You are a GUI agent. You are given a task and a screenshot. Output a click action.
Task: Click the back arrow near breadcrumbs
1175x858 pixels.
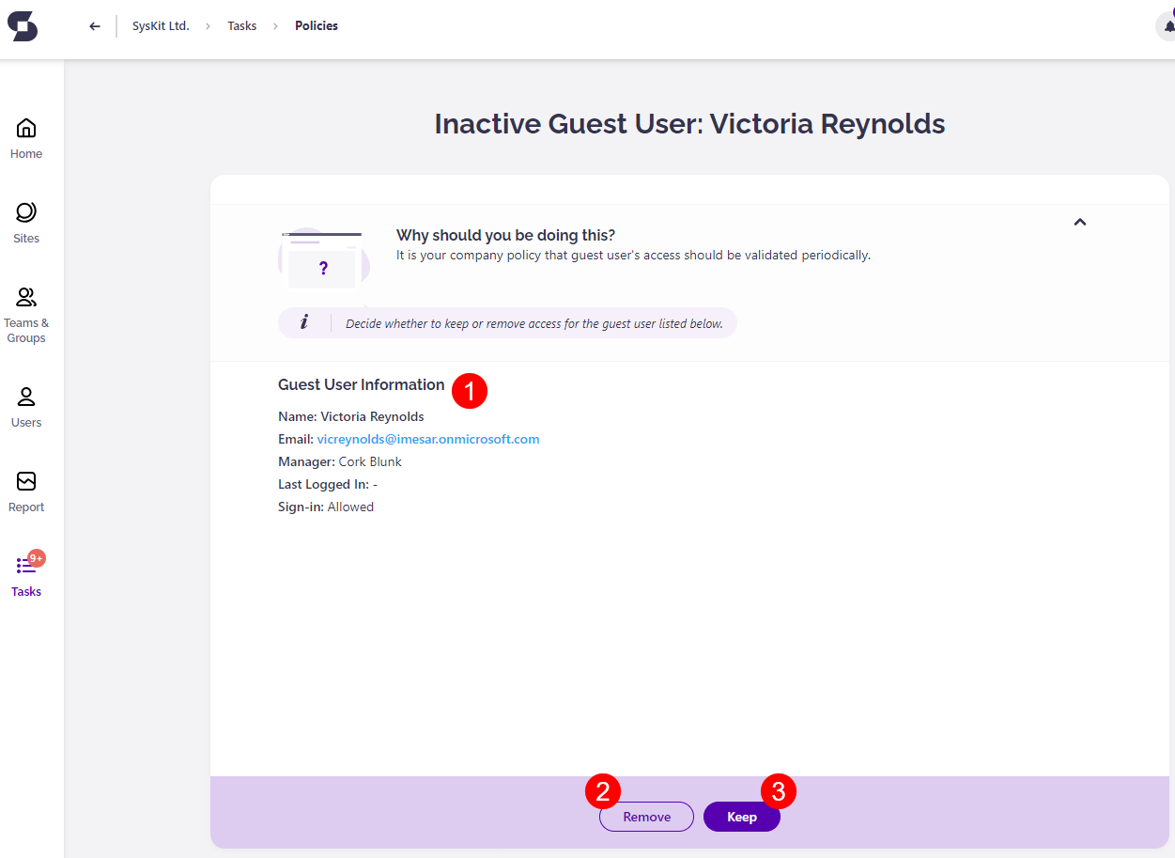(x=94, y=26)
